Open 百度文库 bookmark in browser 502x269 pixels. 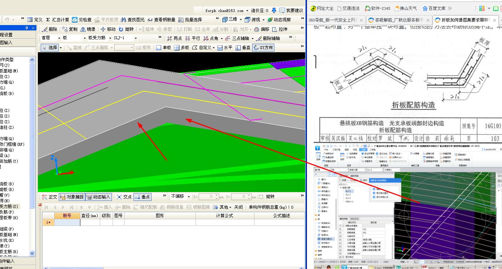coord(434,8)
